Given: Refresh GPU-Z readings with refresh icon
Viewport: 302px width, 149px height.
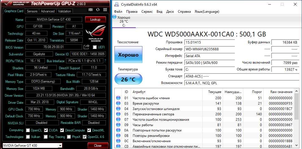Looking at the screenshot, I should pos(98,10).
